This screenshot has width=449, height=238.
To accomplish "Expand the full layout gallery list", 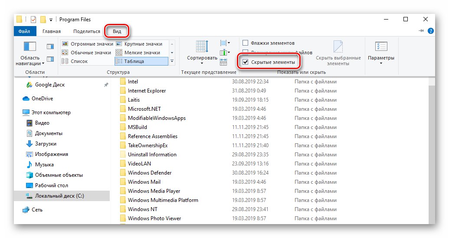I will coord(172,61).
